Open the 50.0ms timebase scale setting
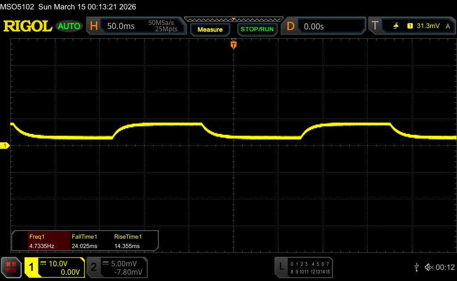This screenshot has height=281, width=457. coord(121,26)
